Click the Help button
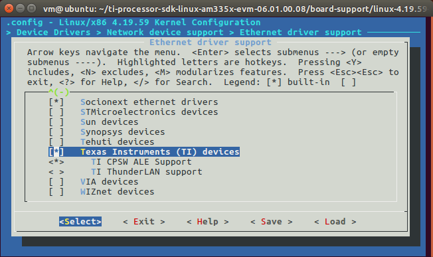 tap(208, 221)
